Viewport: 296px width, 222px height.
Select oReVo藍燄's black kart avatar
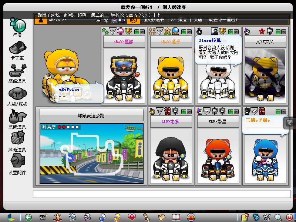coord(124,76)
